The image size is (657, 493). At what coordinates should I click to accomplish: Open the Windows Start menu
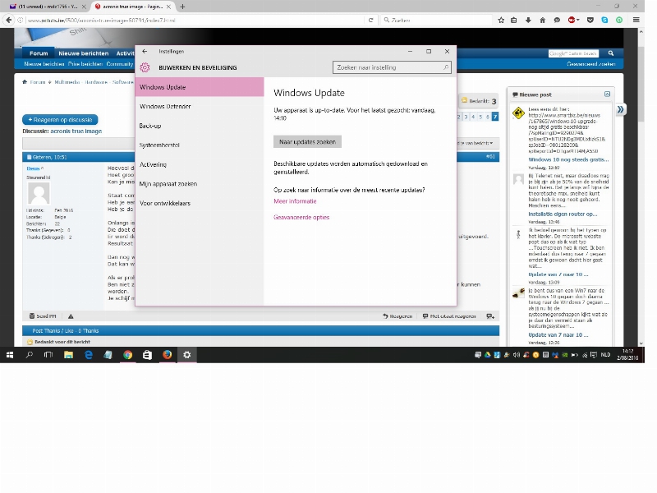coord(10,355)
